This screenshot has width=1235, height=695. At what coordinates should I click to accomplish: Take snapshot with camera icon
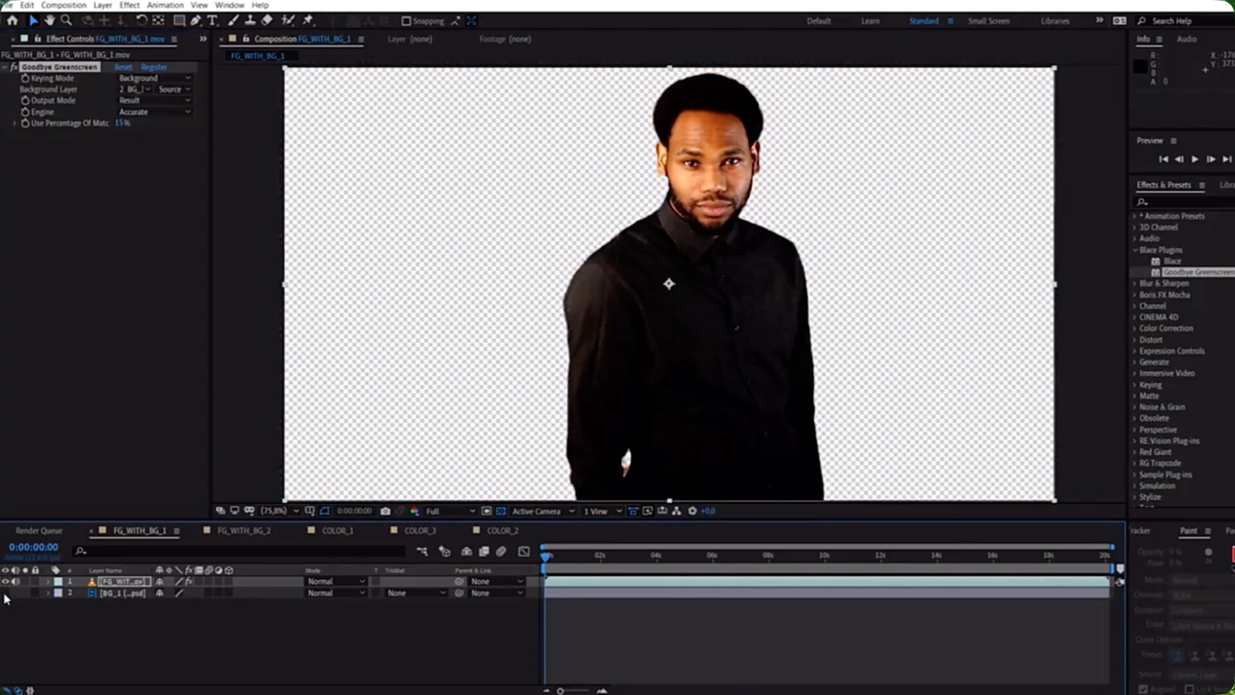pos(385,511)
